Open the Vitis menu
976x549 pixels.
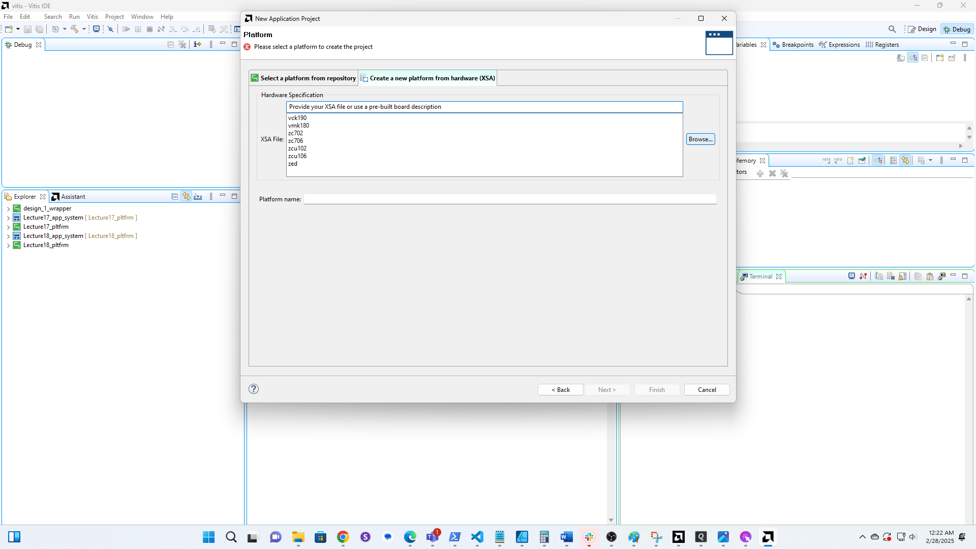pos(92,16)
